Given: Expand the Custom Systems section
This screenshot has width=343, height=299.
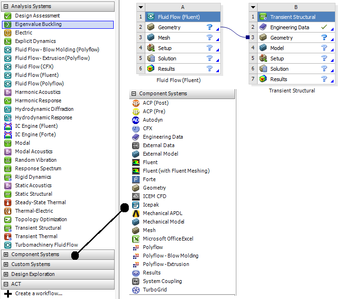Looking at the screenshot, I should click(x=6, y=265).
